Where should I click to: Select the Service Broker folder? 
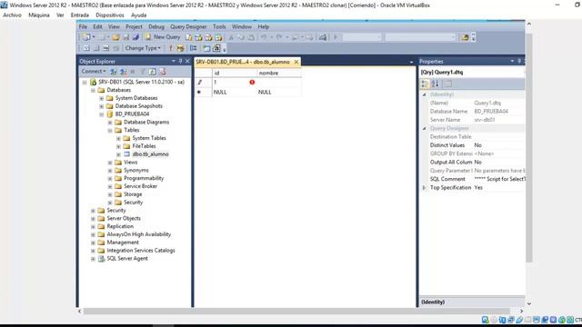pos(140,186)
